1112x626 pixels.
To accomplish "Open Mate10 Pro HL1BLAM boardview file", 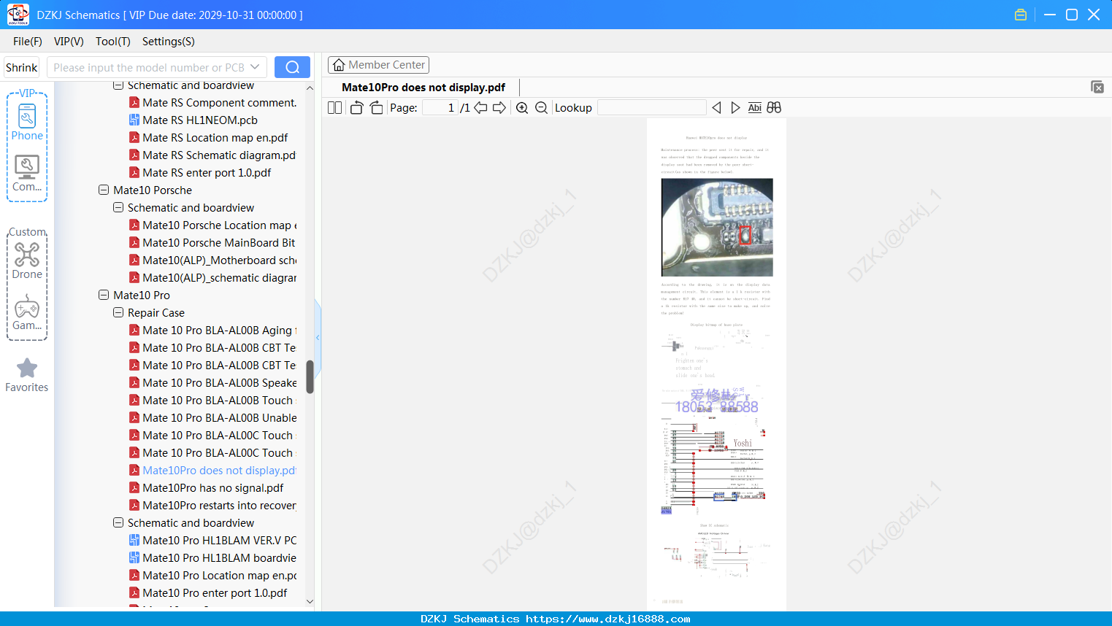I will pos(213,558).
